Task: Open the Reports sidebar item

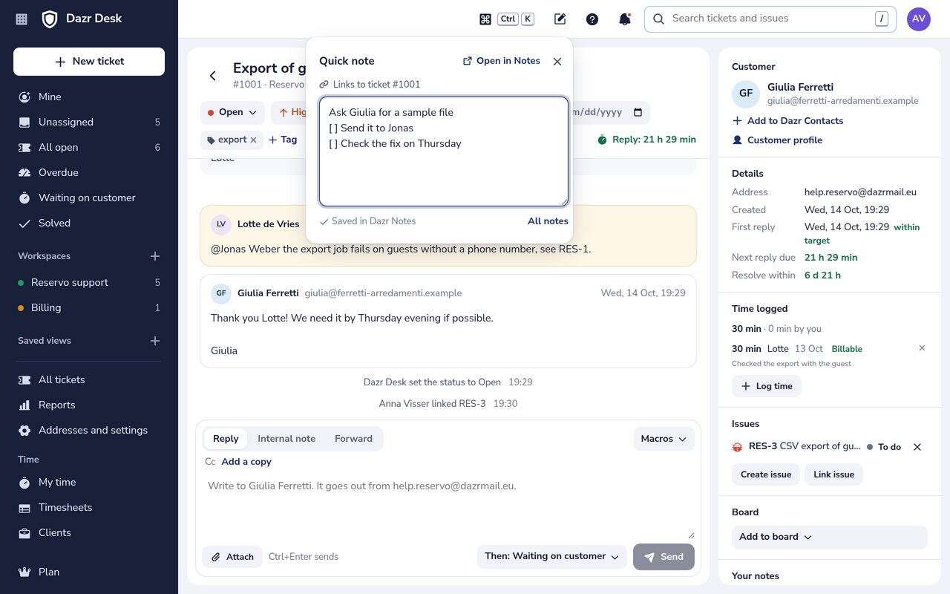Action: pos(89,405)
